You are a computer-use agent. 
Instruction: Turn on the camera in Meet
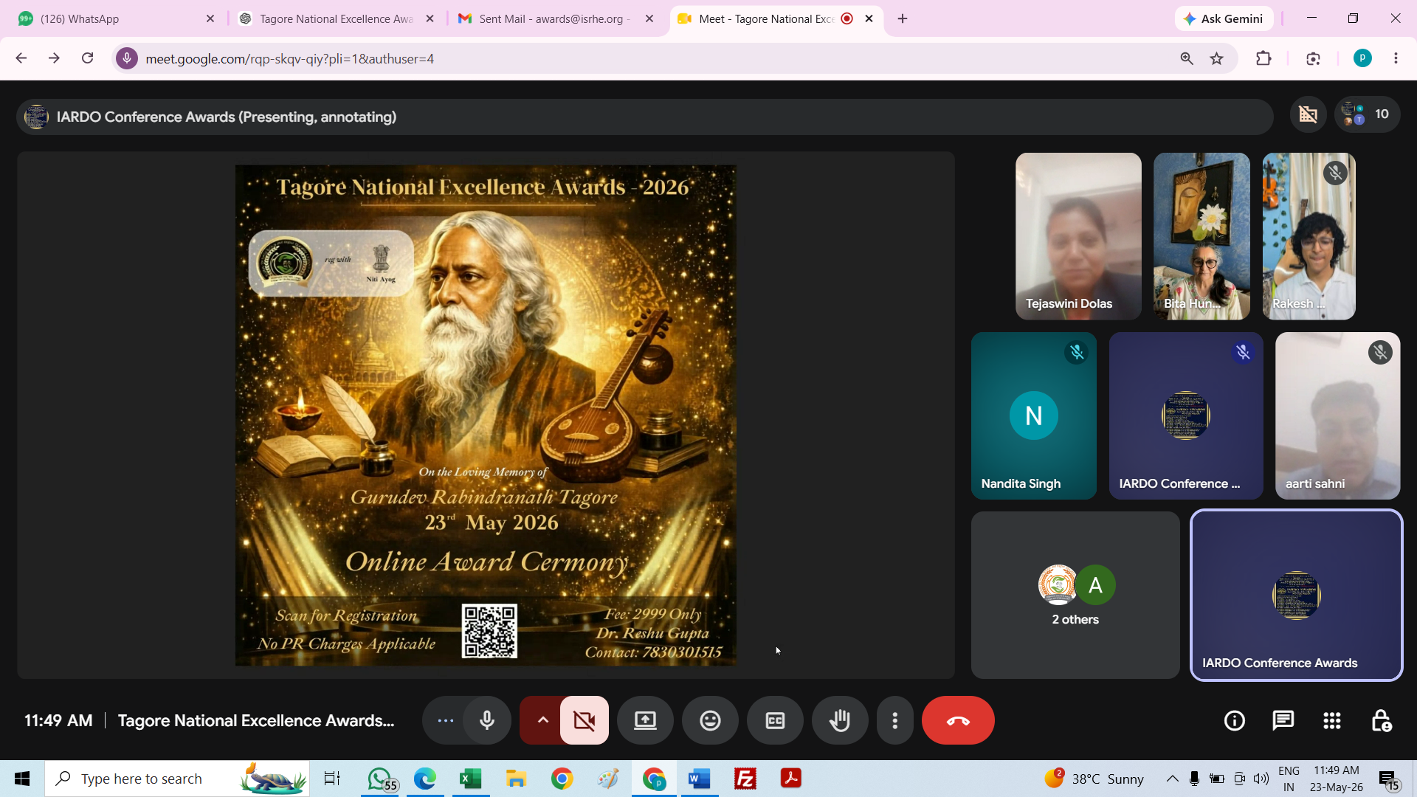coord(585,720)
